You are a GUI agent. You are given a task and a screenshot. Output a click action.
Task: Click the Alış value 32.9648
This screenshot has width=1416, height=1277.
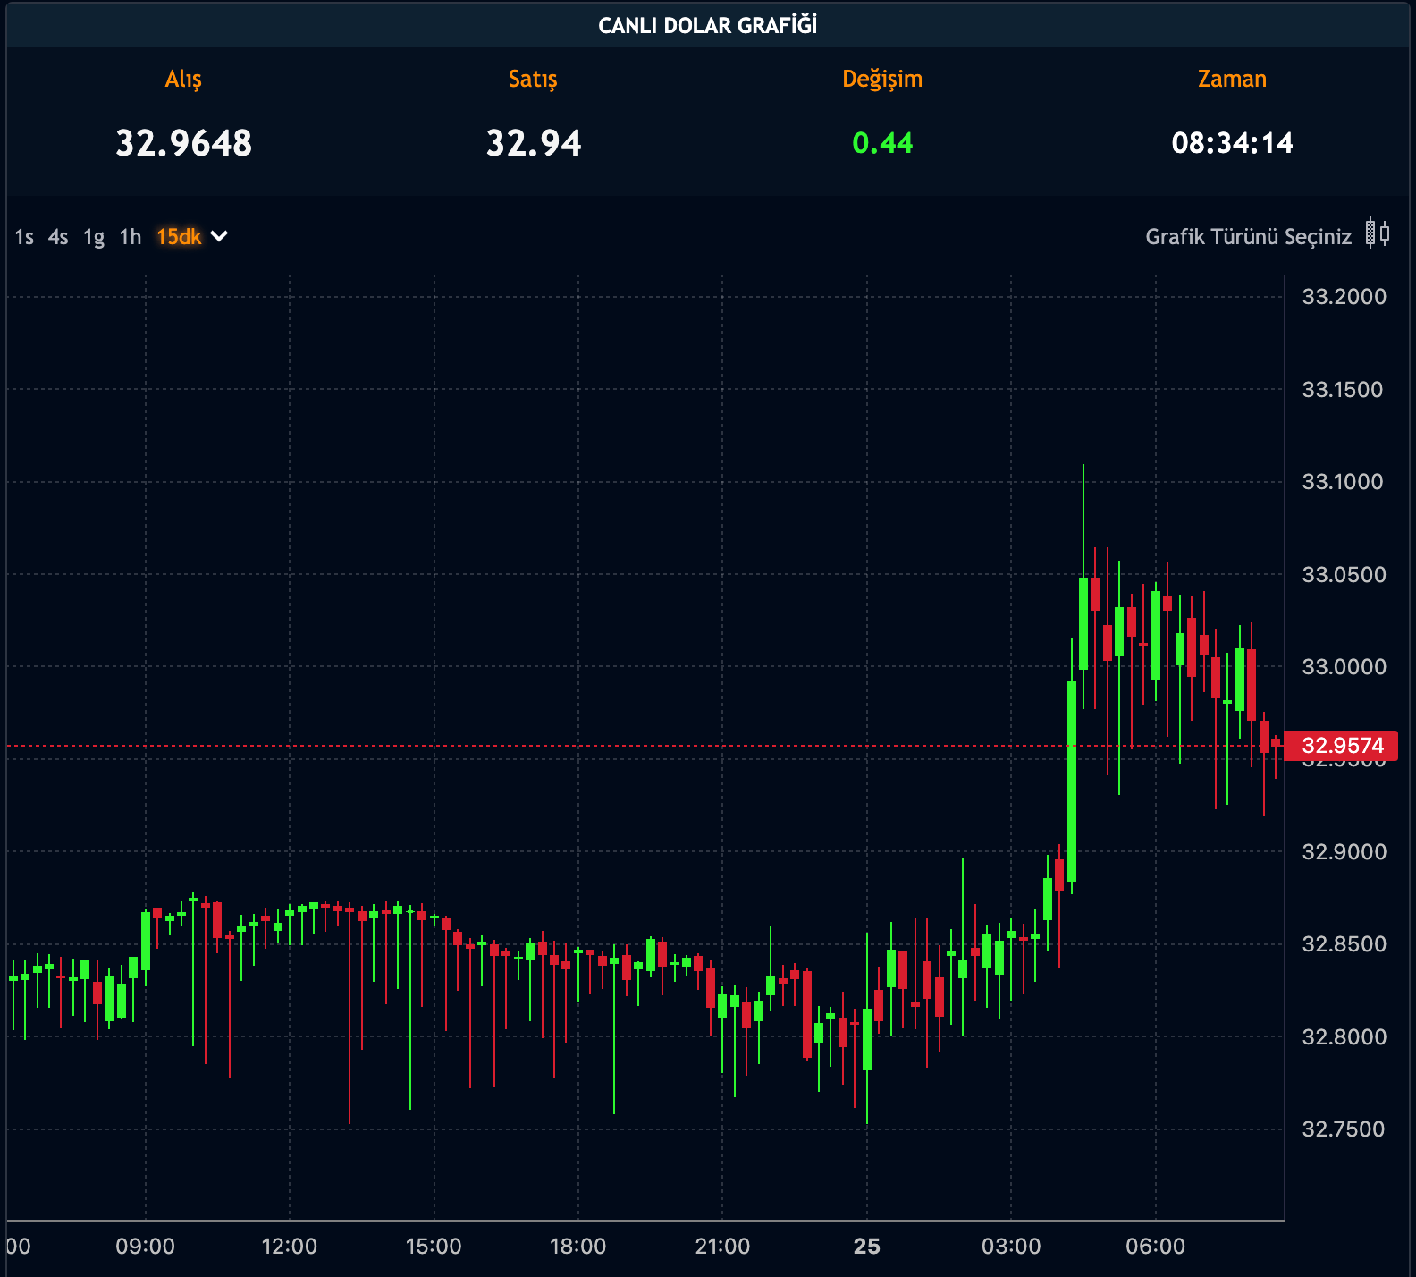click(x=184, y=143)
